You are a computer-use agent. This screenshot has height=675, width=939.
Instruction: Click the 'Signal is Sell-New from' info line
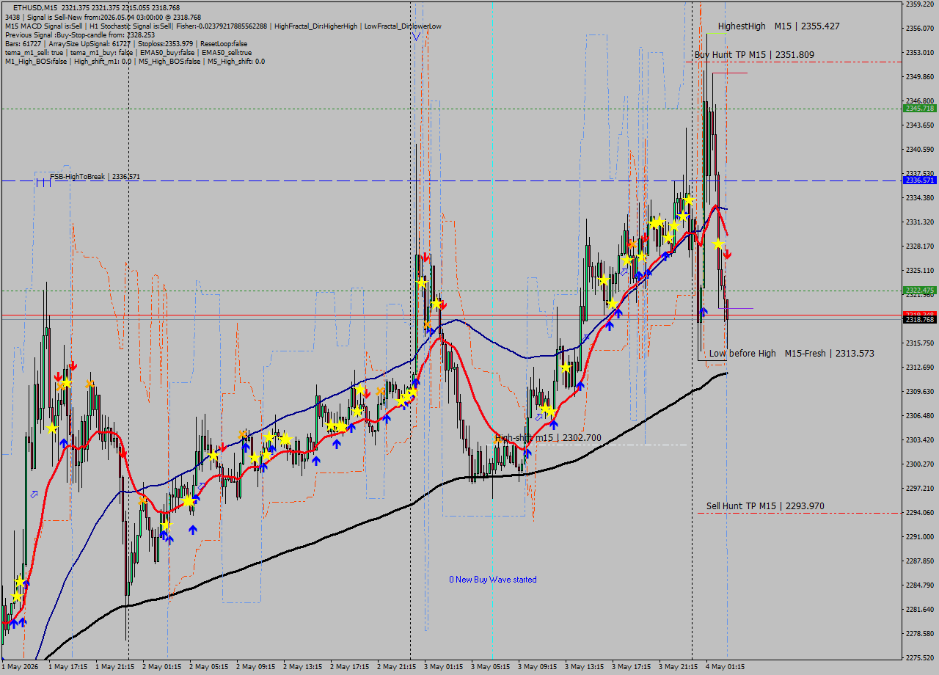103,17
